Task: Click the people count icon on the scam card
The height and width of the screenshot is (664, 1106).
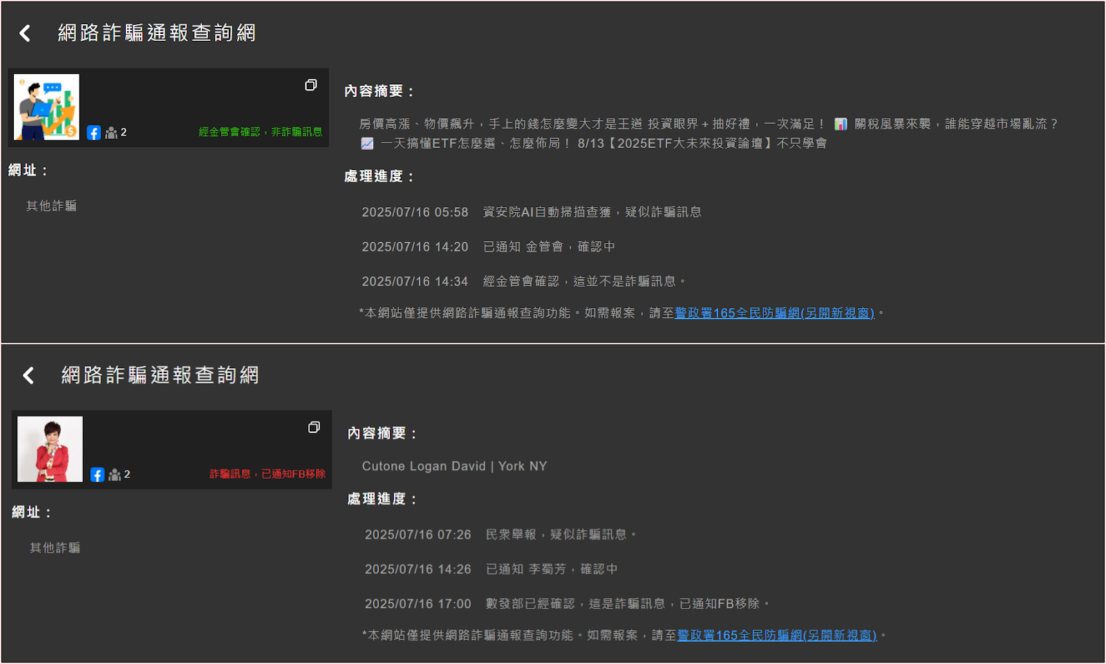Action: (x=115, y=475)
